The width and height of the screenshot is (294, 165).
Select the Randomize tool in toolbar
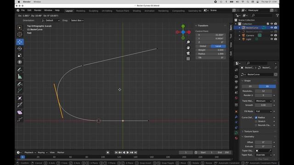coord(20,119)
